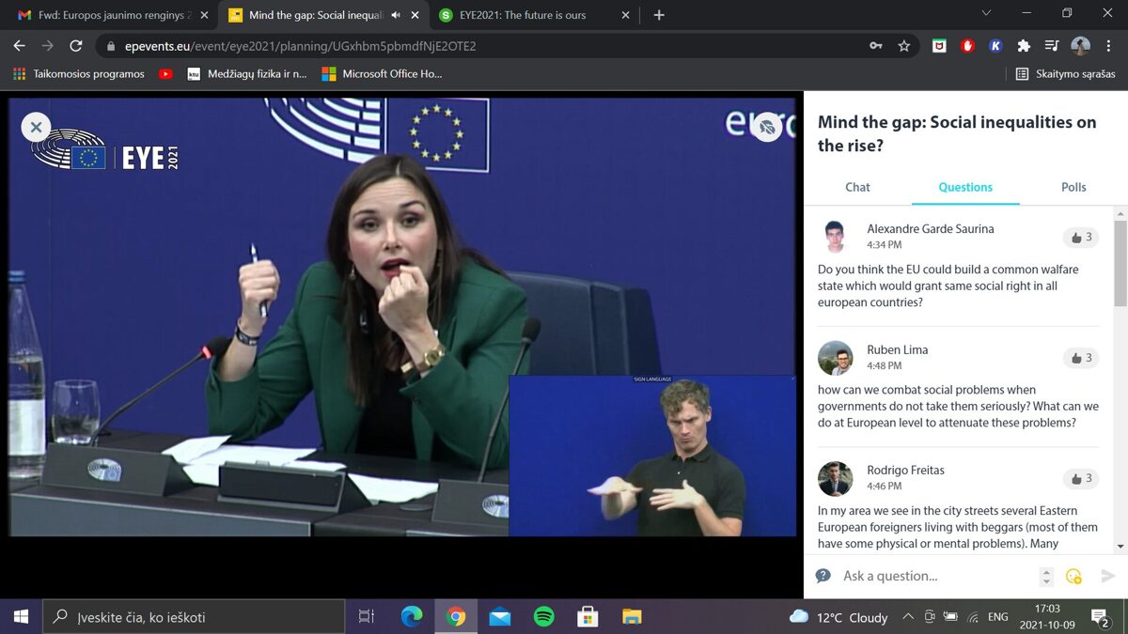Open the Mail app from taskbar
1128x634 pixels.
(x=500, y=617)
